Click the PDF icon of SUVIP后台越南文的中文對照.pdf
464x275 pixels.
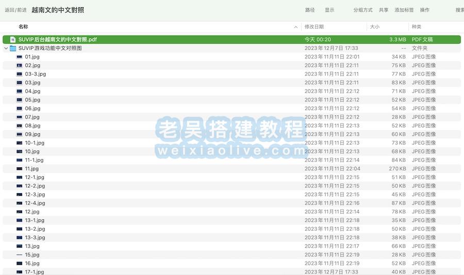(x=13, y=39)
